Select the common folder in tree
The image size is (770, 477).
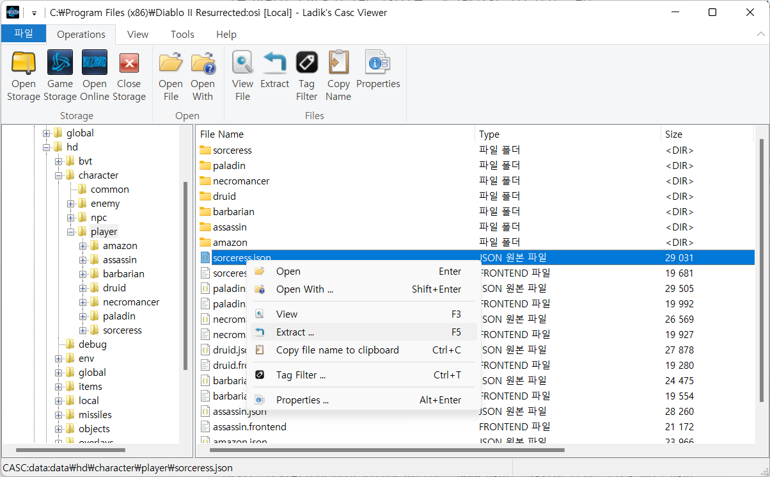coord(109,190)
